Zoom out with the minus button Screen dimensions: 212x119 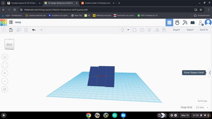point(5,81)
